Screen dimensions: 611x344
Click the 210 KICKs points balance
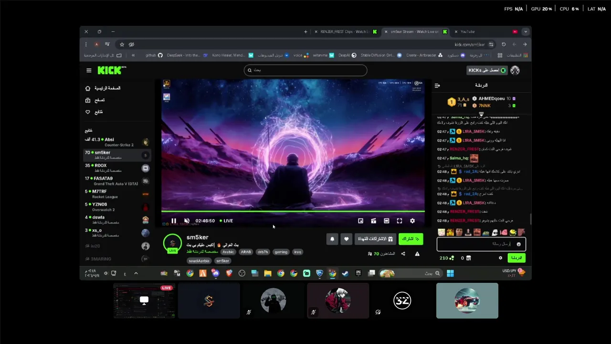pyautogui.click(x=447, y=258)
